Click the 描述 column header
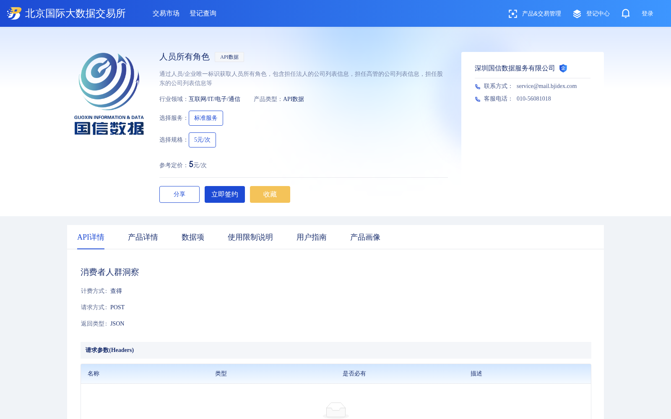This screenshot has height=419, width=671. pyautogui.click(x=476, y=374)
